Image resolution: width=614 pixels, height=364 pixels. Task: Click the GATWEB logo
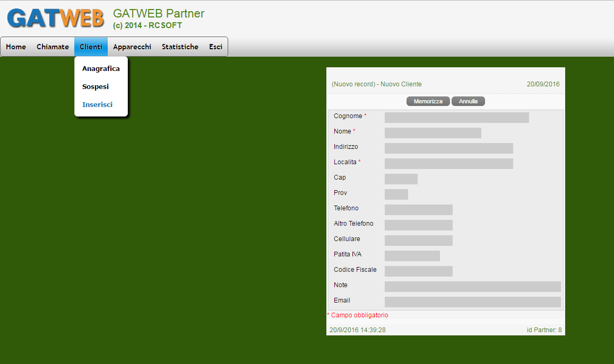click(x=55, y=19)
